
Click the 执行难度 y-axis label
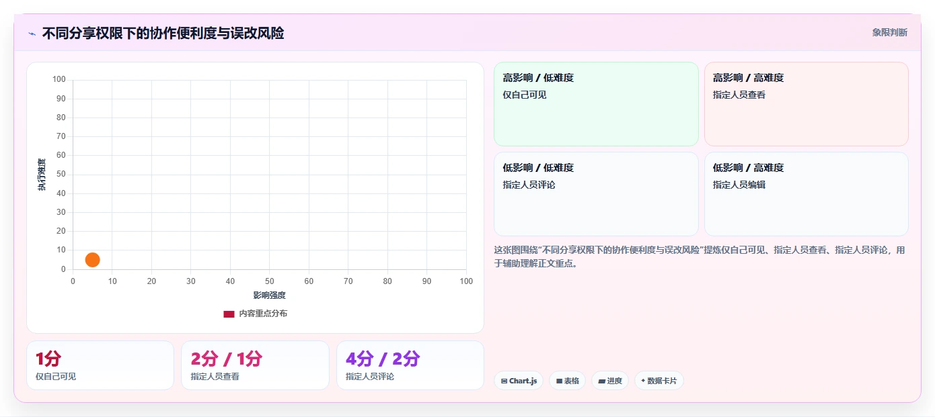(x=42, y=175)
